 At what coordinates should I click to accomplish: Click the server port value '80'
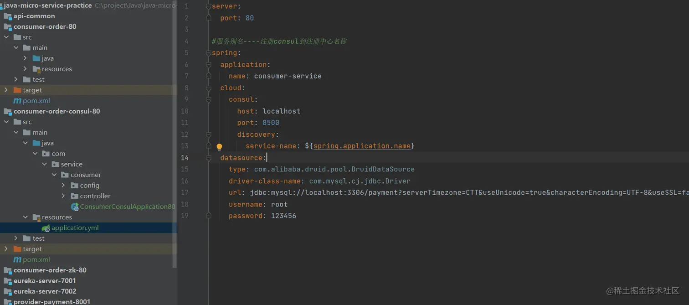tap(250, 18)
